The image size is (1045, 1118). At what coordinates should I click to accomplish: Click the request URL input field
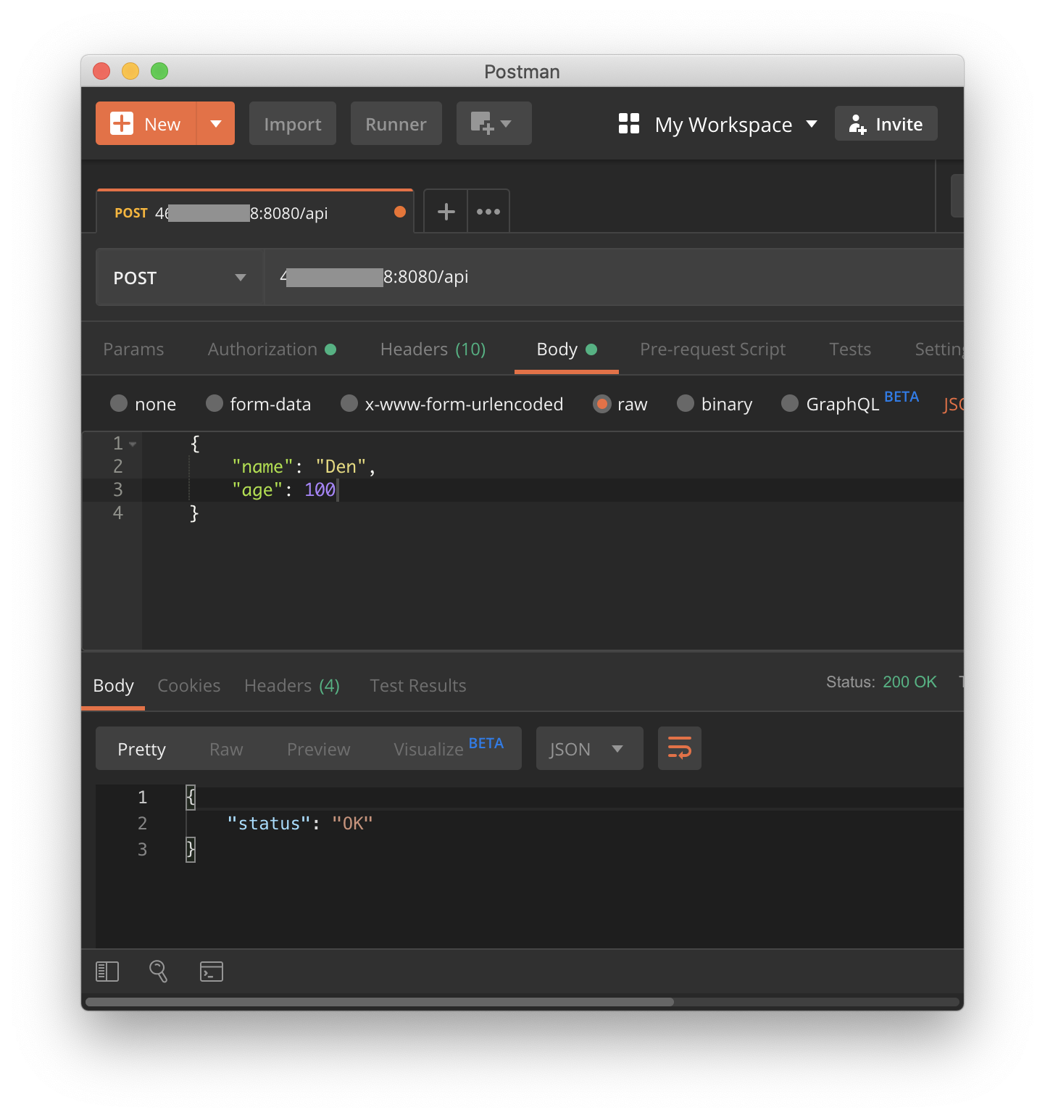[615, 277]
